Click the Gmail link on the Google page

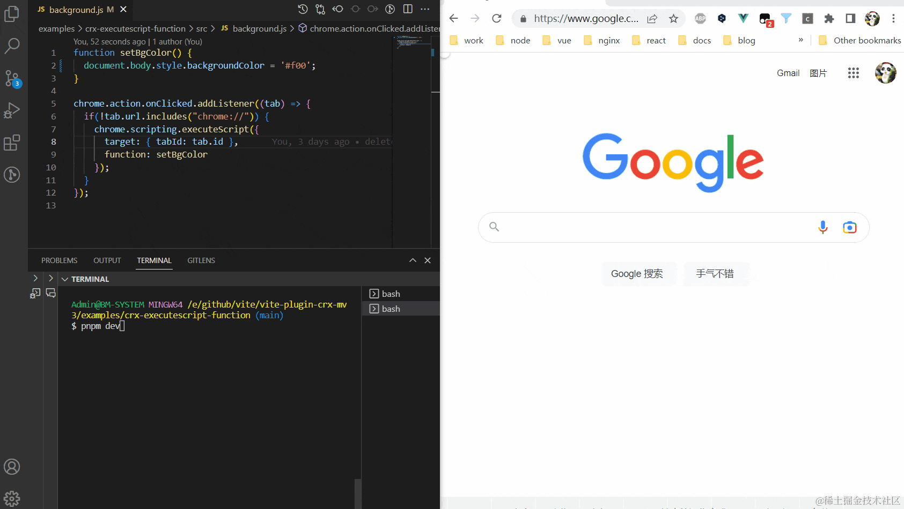(788, 73)
